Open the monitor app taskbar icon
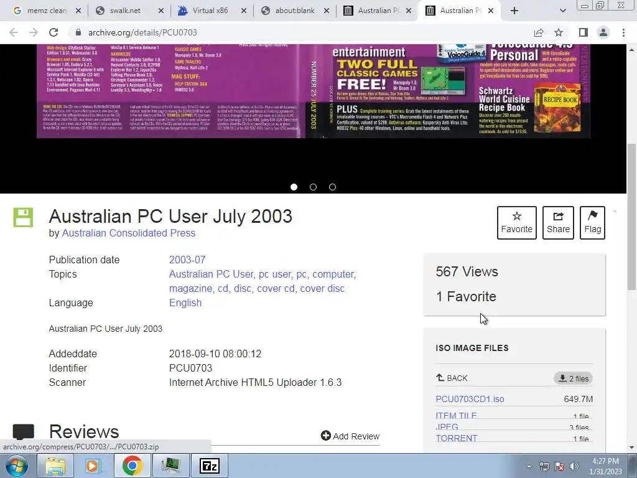 click(170, 466)
